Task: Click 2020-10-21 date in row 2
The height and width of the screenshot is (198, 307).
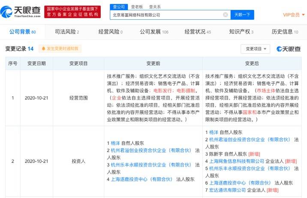Action: point(36,161)
